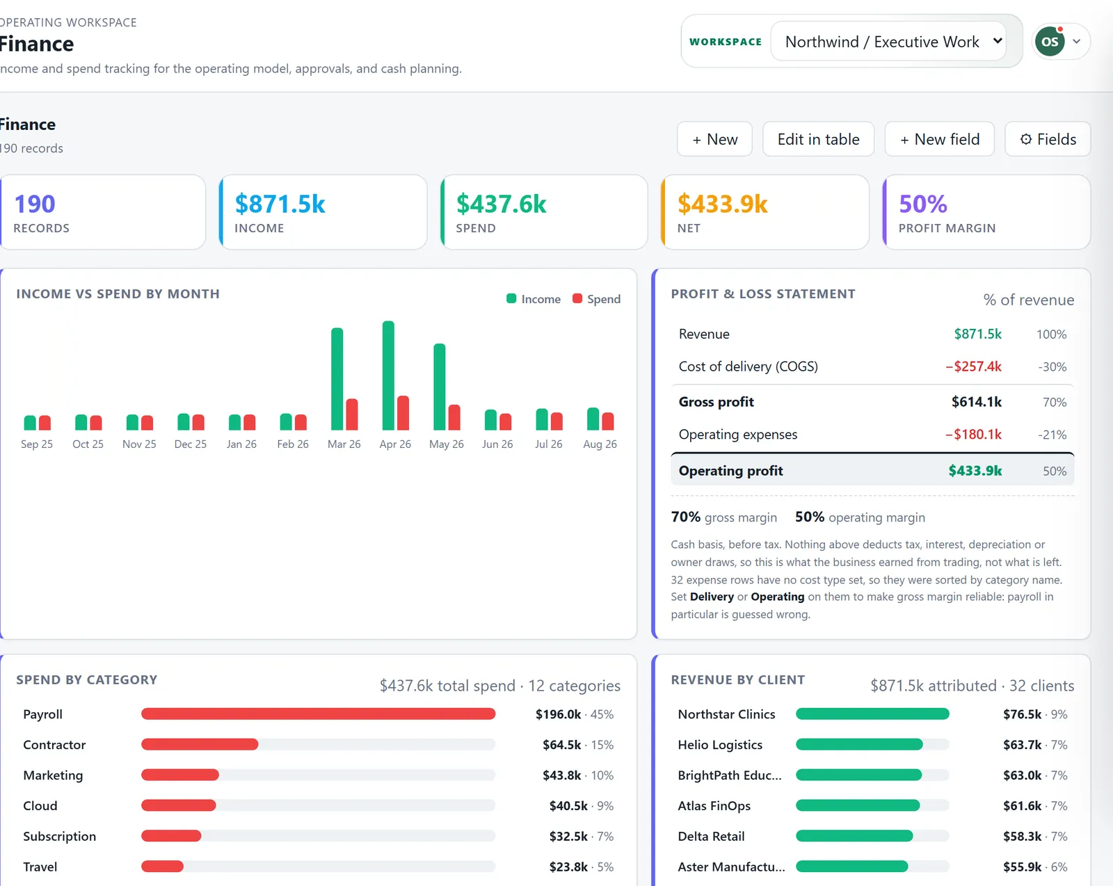Select the Cost of delivery (COGS) row
Screen dimensions: 1113x886
872,367
